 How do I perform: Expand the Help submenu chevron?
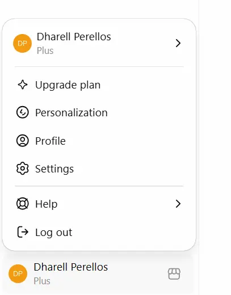click(x=178, y=204)
